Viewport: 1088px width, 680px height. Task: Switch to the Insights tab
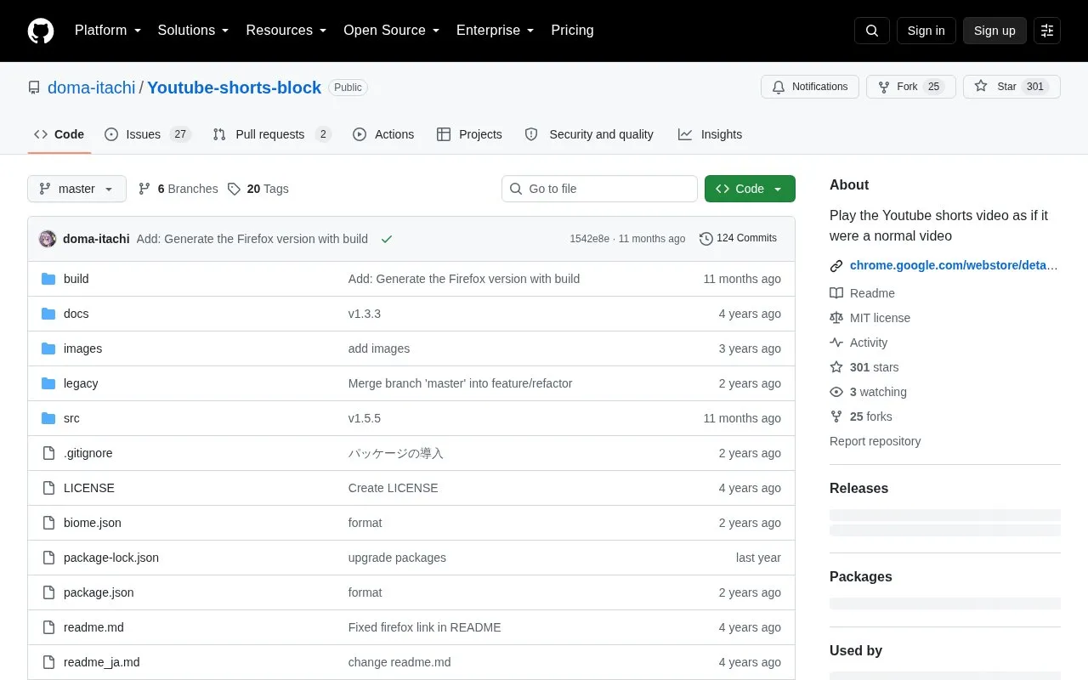point(710,134)
